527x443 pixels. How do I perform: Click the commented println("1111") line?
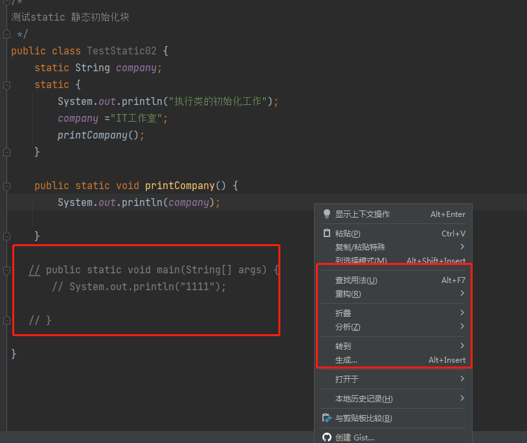[x=139, y=286]
